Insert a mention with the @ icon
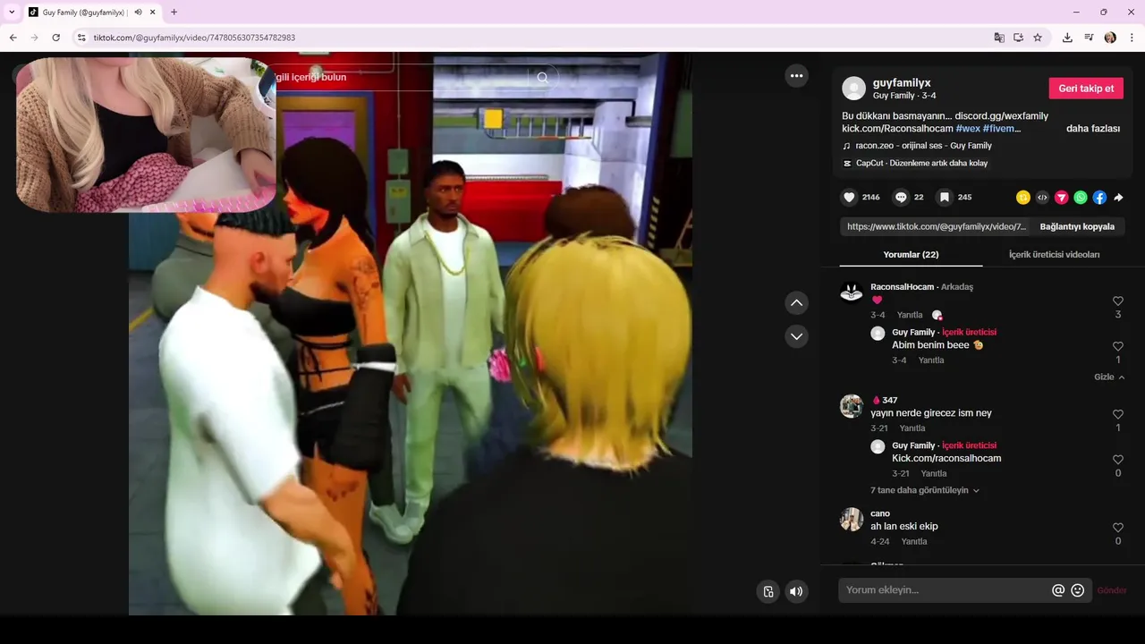Image resolution: width=1145 pixels, height=644 pixels. [x=1058, y=590]
